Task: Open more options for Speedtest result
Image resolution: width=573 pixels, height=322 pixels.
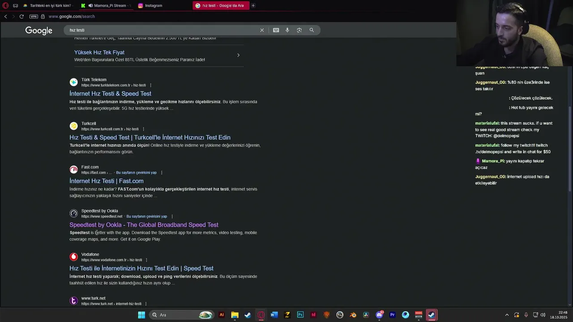Action: coord(172,216)
